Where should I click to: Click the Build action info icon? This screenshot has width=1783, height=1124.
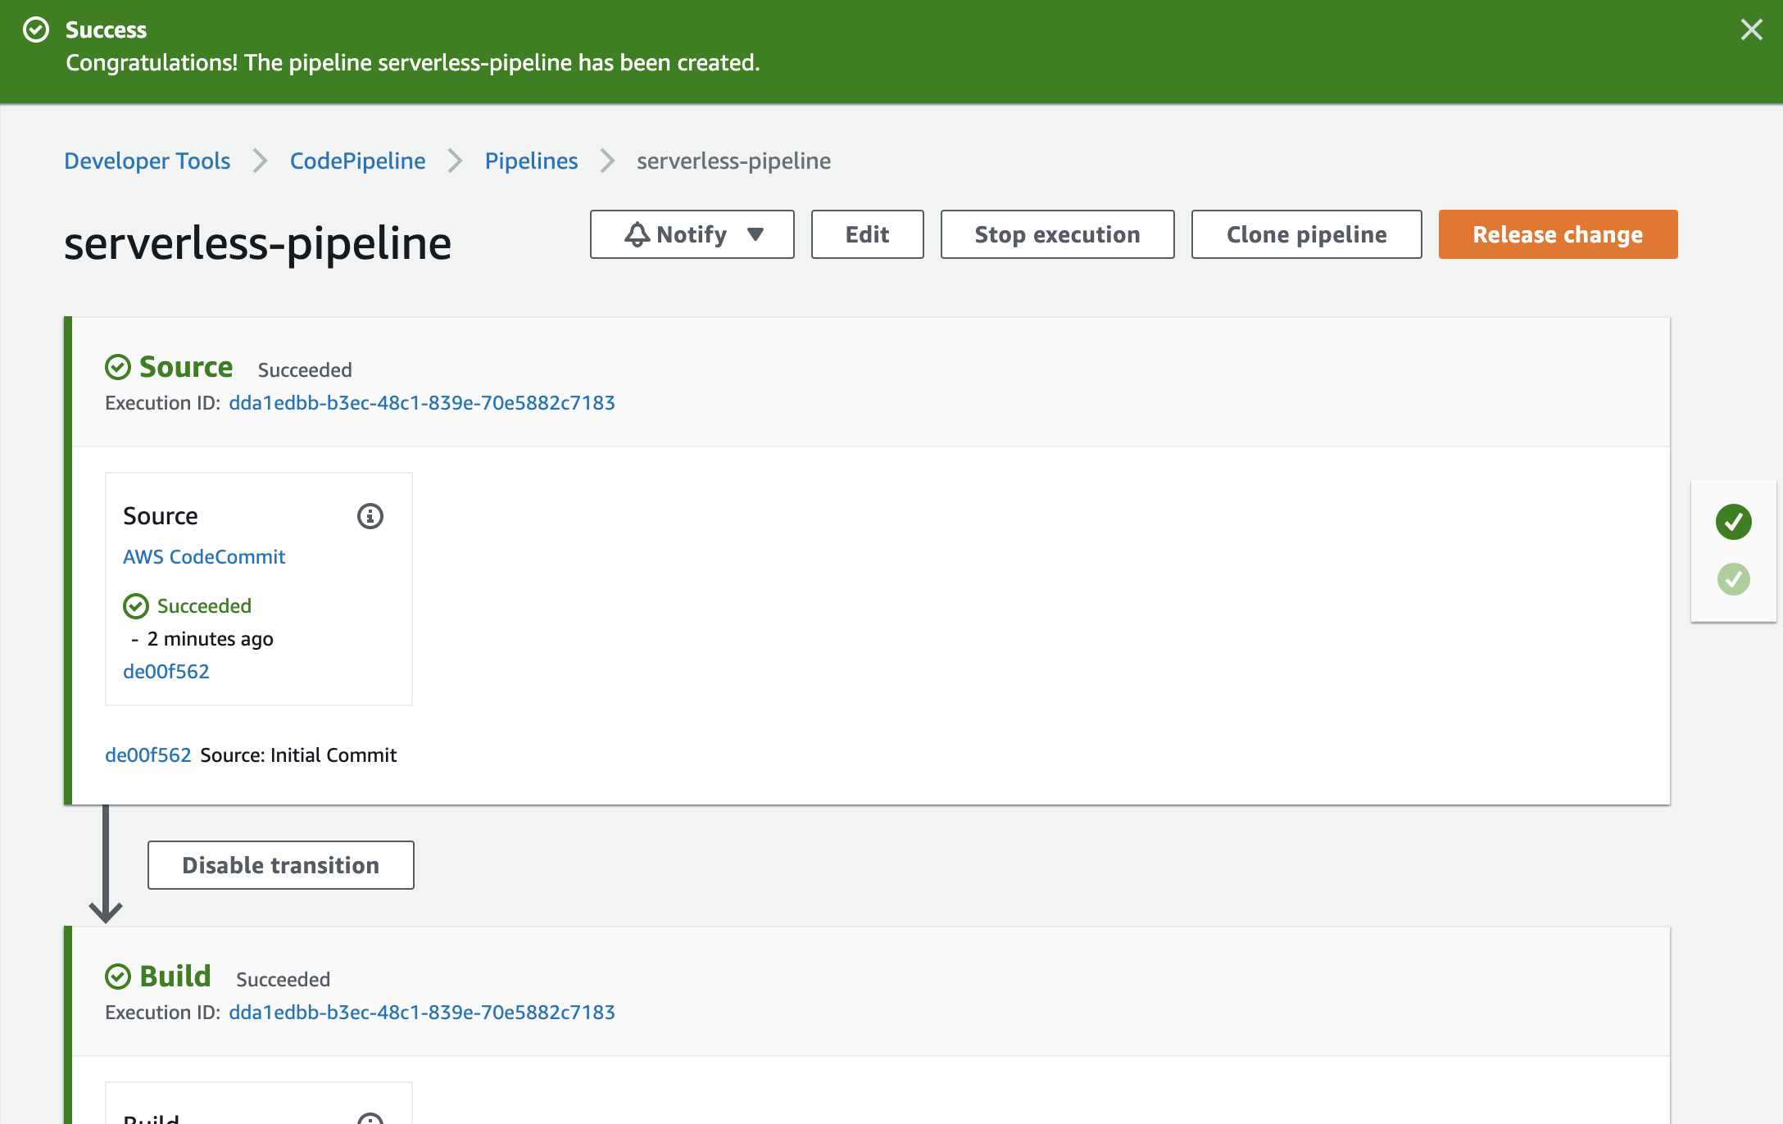click(x=370, y=1117)
